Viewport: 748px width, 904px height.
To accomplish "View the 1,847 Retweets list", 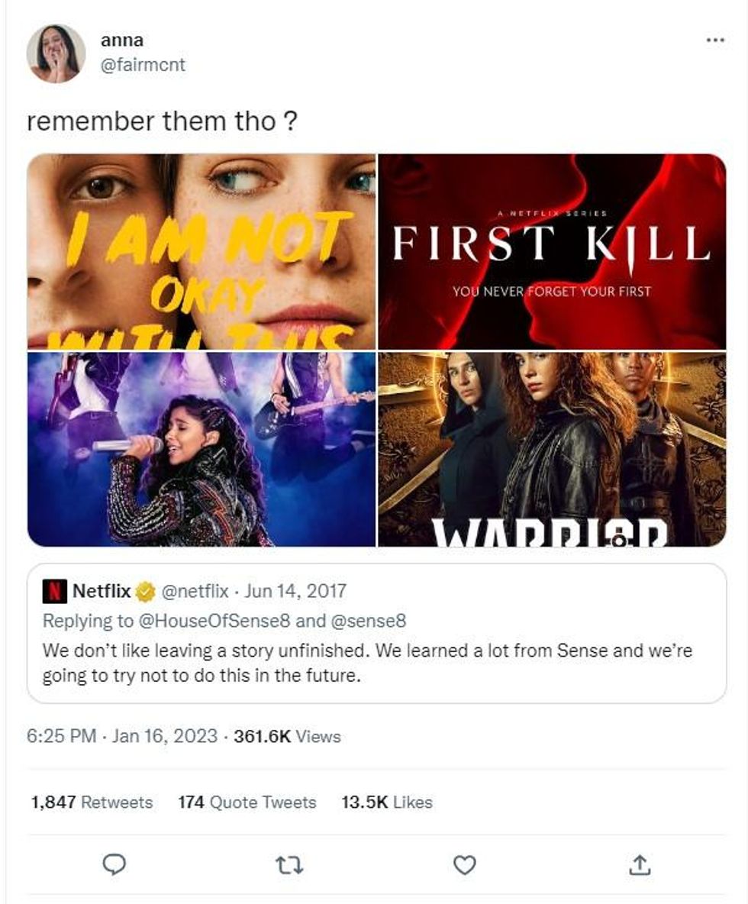I will click(92, 802).
